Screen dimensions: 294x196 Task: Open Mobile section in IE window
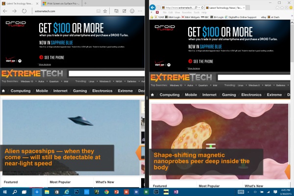pyautogui.click(x=191, y=95)
